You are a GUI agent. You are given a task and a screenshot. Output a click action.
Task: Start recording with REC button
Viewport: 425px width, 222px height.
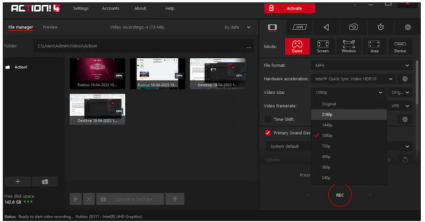click(x=339, y=195)
